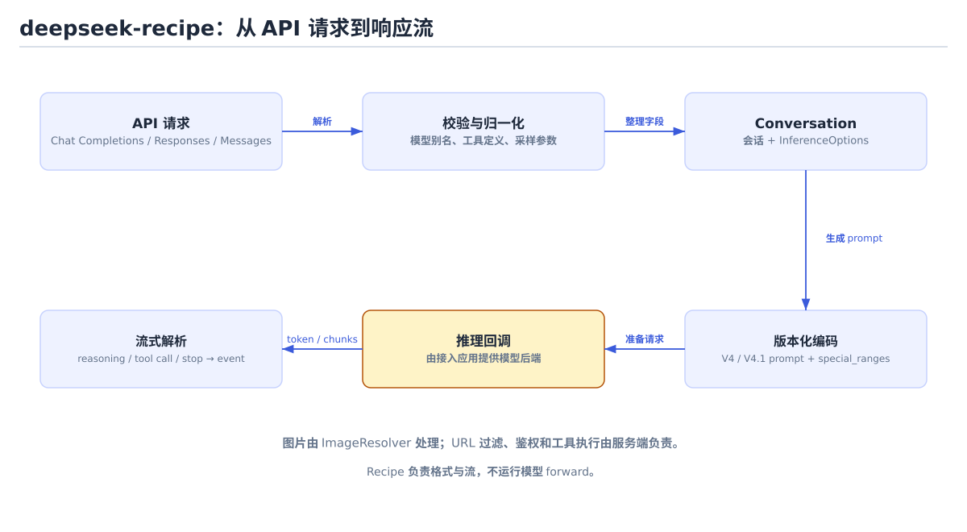Image resolution: width=967 pixels, height=532 pixels.
Task: Select the '校验与归一化' box
Action: pyautogui.click(x=483, y=131)
